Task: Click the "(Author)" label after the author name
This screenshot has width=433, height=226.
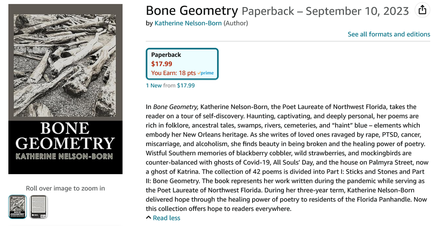Action: pos(236,23)
